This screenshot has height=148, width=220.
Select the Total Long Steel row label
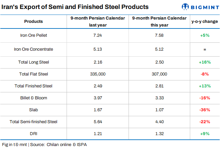coord(33,62)
